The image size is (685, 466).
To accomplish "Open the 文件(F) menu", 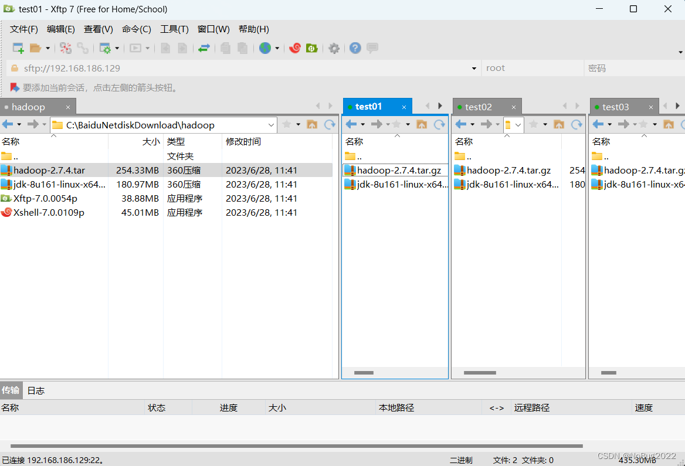I will click(x=24, y=29).
